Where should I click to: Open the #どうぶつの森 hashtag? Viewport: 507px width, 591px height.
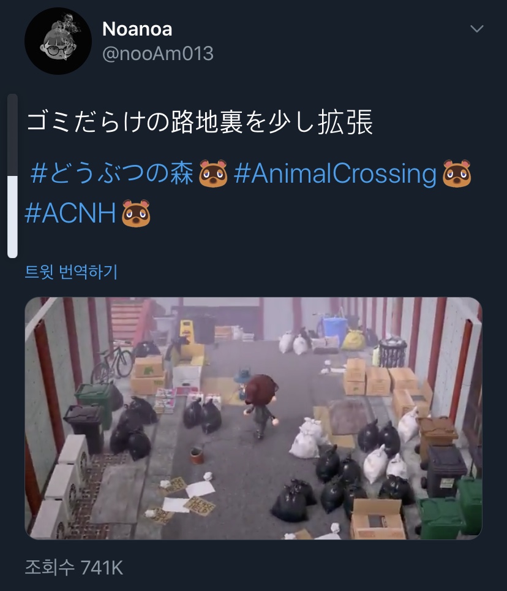(112, 173)
